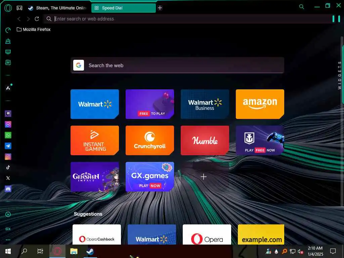344x258 pixels.
Task: Open Telegram in the sidebar
Action: [8, 146]
